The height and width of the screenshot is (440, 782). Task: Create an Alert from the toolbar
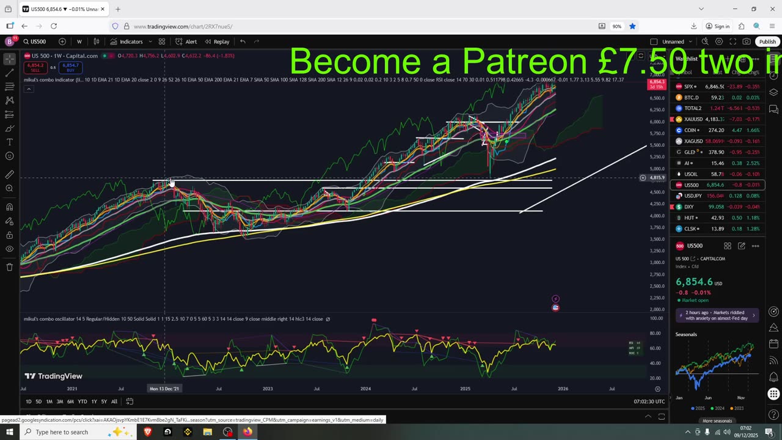(186, 42)
